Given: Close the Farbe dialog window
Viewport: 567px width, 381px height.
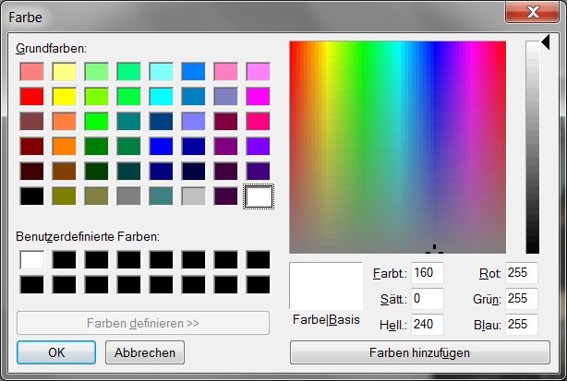Looking at the screenshot, I should (532, 12).
